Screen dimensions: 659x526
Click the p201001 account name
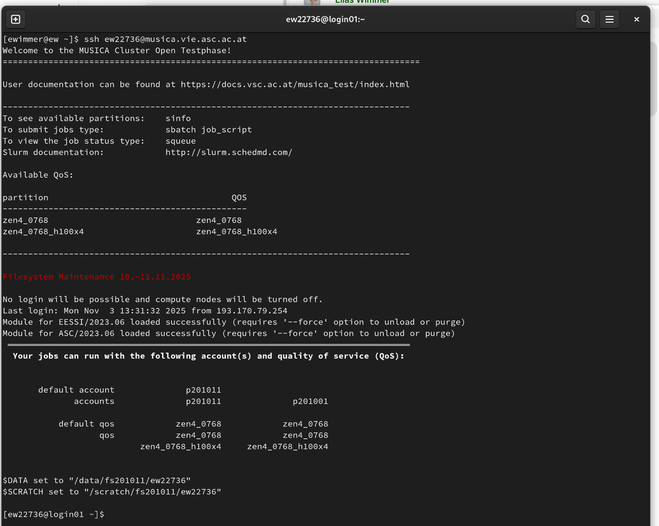pyautogui.click(x=310, y=401)
